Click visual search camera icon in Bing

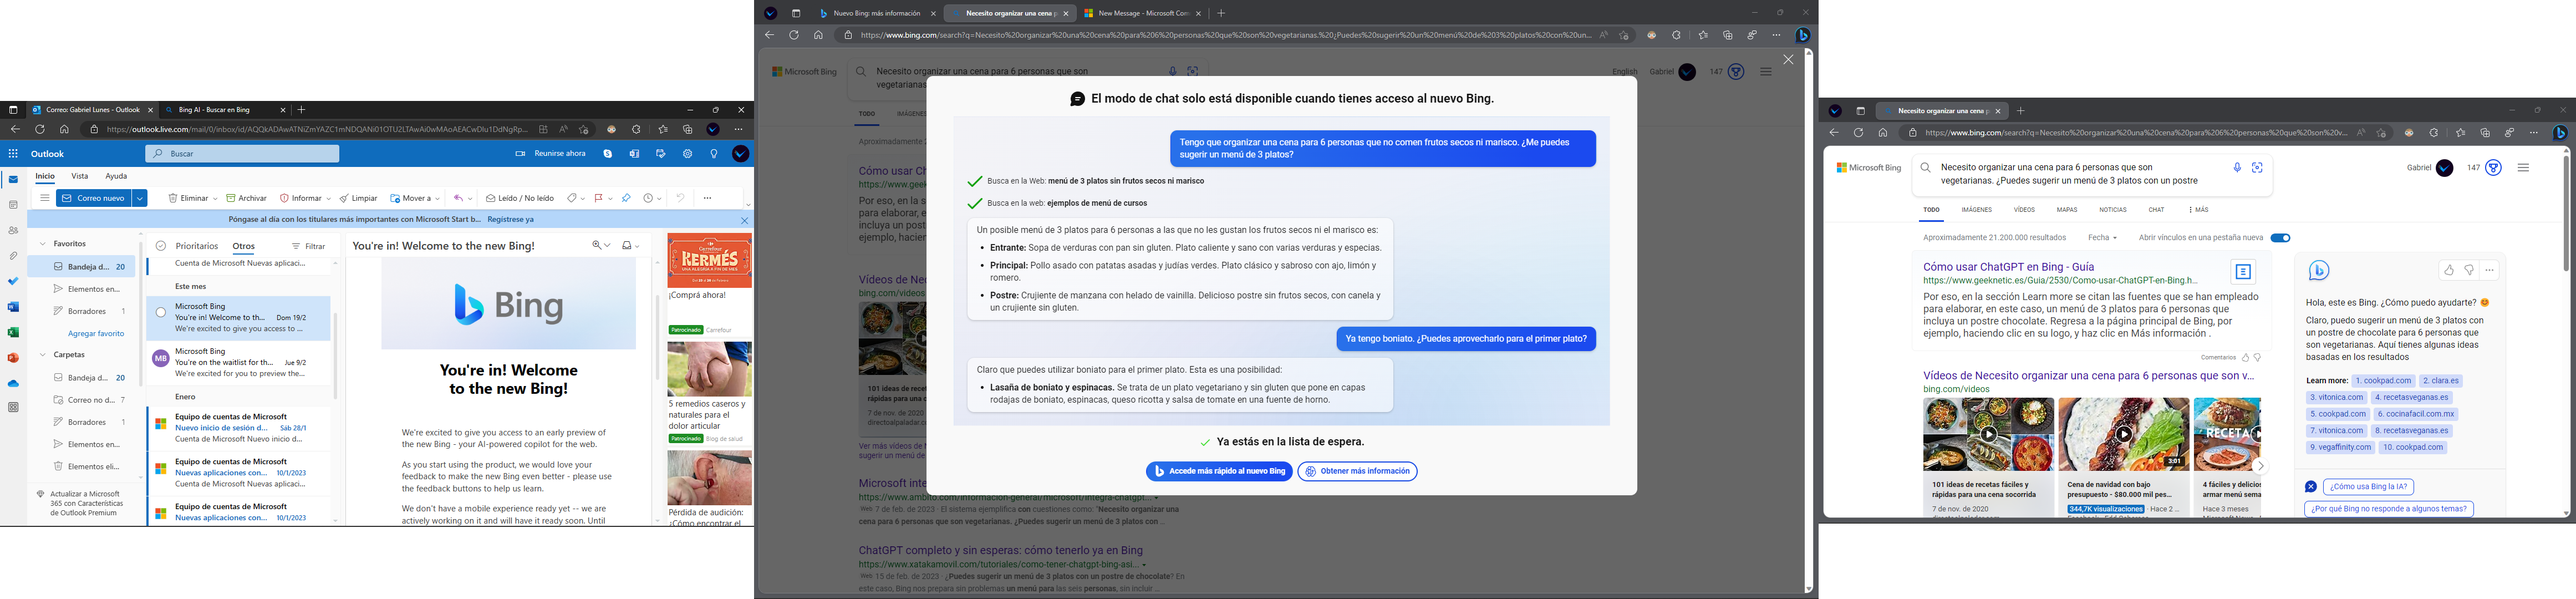tap(2257, 168)
